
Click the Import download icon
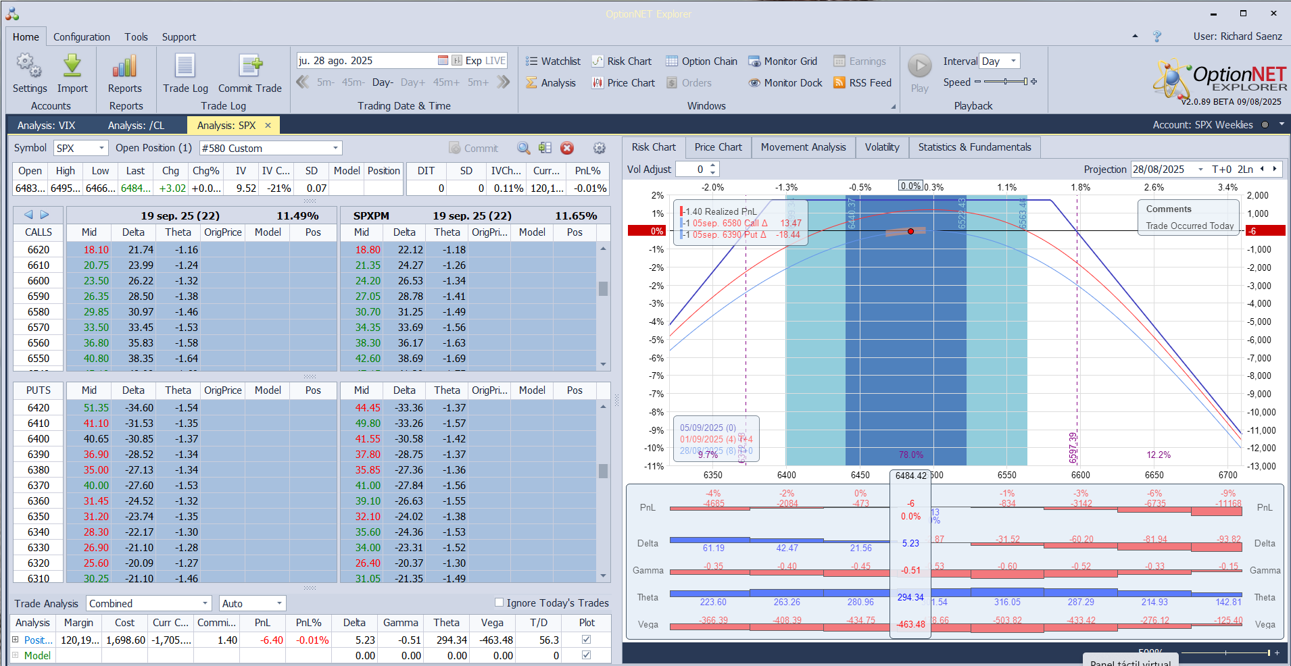pos(72,67)
